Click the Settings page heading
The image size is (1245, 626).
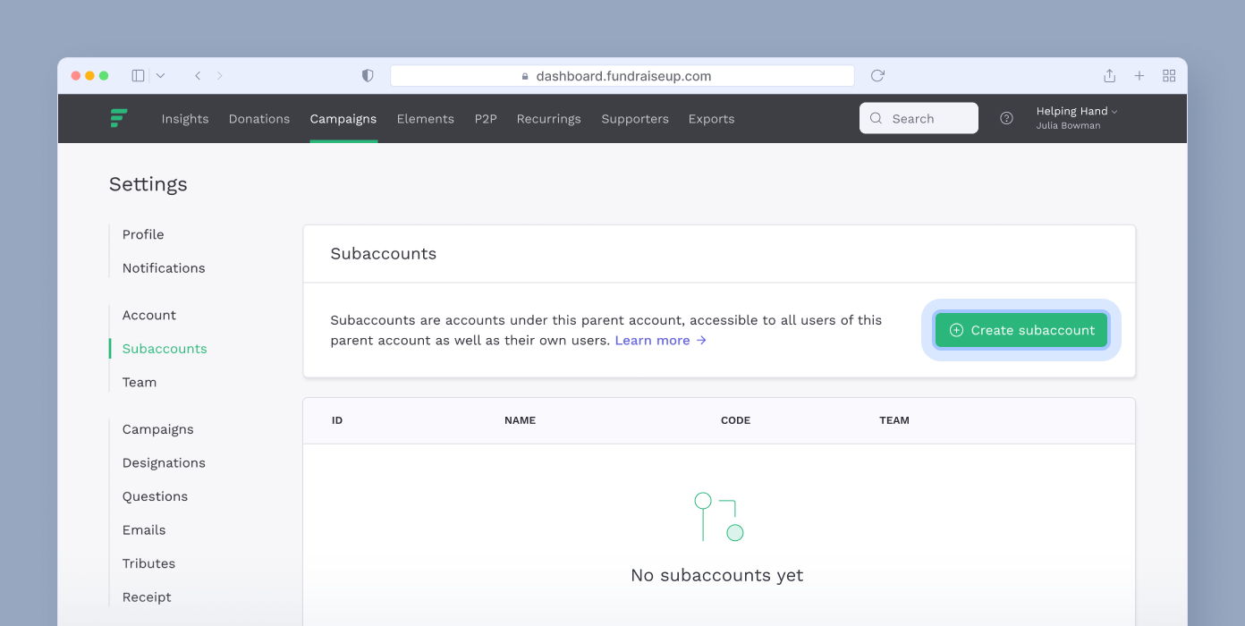coord(148,184)
